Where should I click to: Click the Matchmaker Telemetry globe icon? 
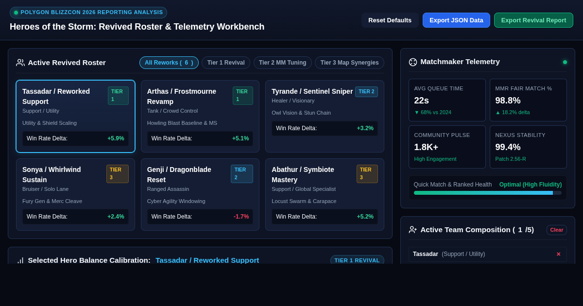coord(413,62)
